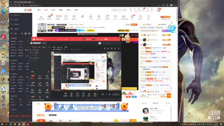This screenshot has width=224, height=126.
Task: Click the speed gauge icon in toolbar
Action: click(140, 17)
